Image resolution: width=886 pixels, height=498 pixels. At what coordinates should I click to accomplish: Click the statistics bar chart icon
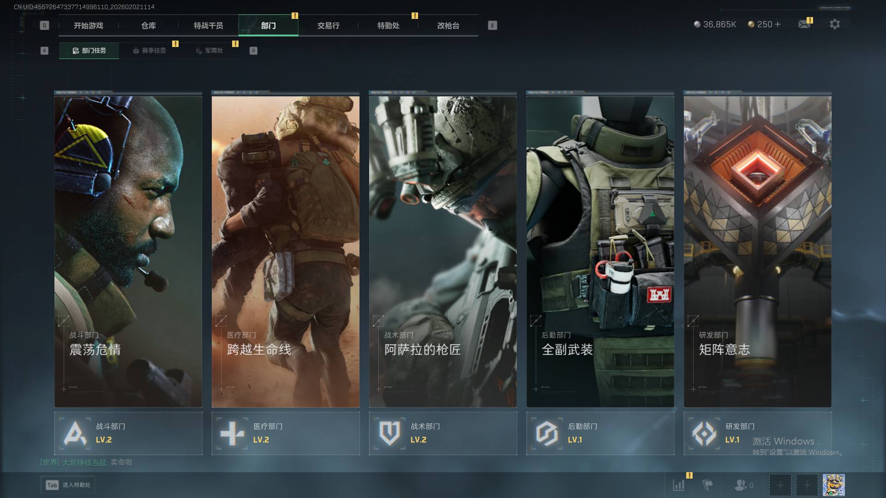click(679, 485)
